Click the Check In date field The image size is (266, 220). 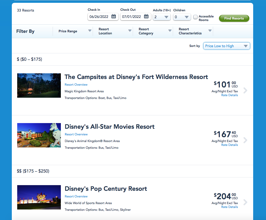pos(100,17)
